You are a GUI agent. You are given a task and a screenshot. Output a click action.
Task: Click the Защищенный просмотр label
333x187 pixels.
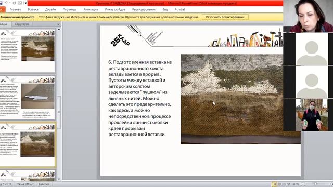click(x=17, y=17)
